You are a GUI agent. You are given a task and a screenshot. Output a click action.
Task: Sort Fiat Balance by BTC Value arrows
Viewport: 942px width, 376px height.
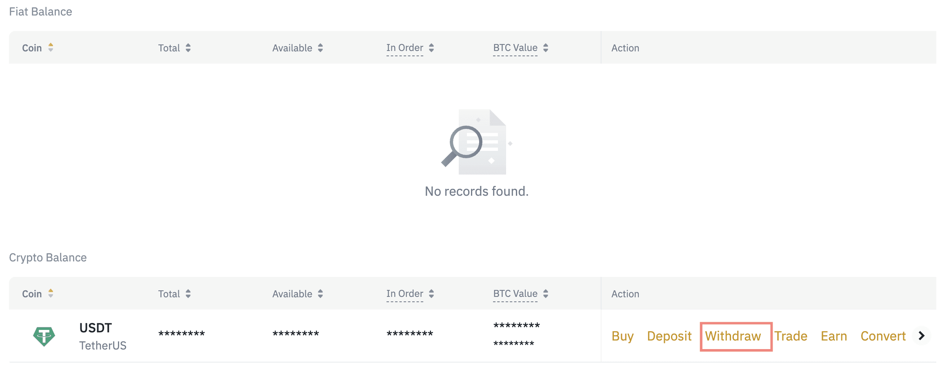click(x=546, y=48)
